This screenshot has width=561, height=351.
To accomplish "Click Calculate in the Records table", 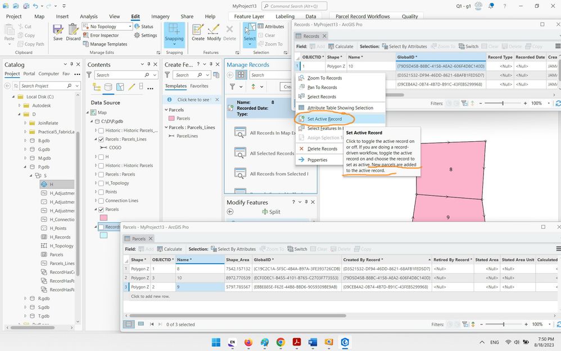I will point(341,47).
